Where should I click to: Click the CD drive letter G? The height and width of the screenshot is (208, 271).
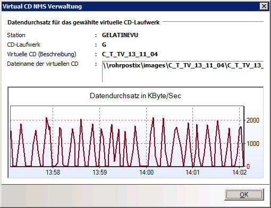click(x=104, y=45)
